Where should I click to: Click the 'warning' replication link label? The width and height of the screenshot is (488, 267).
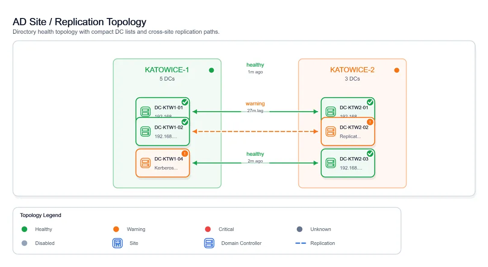coord(255,104)
